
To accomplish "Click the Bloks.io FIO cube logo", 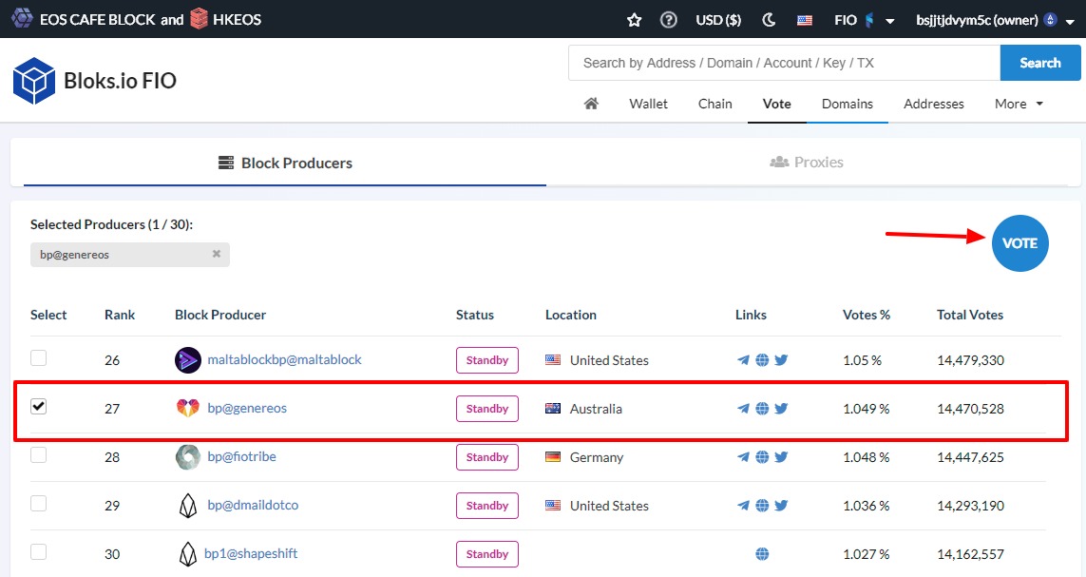I will tap(33, 81).
